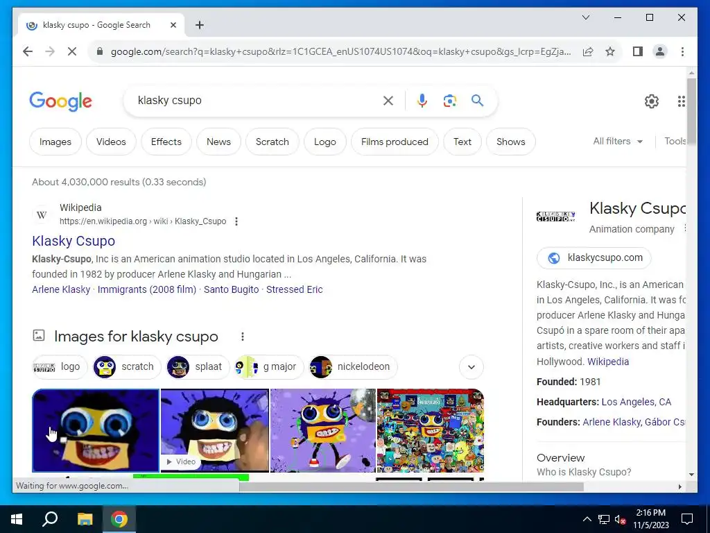Screen dimensions: 710x533
Task: Open Google quick settings gear
Action: click(x=651, y=101)
